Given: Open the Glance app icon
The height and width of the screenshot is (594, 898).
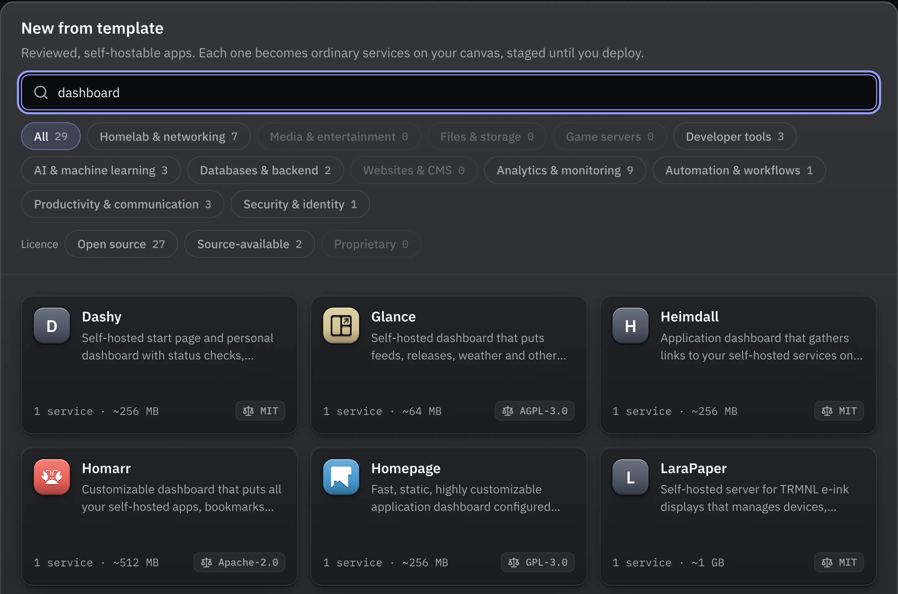Looking at the screenshot, I should pyautogui.click(x=341, y=326).
